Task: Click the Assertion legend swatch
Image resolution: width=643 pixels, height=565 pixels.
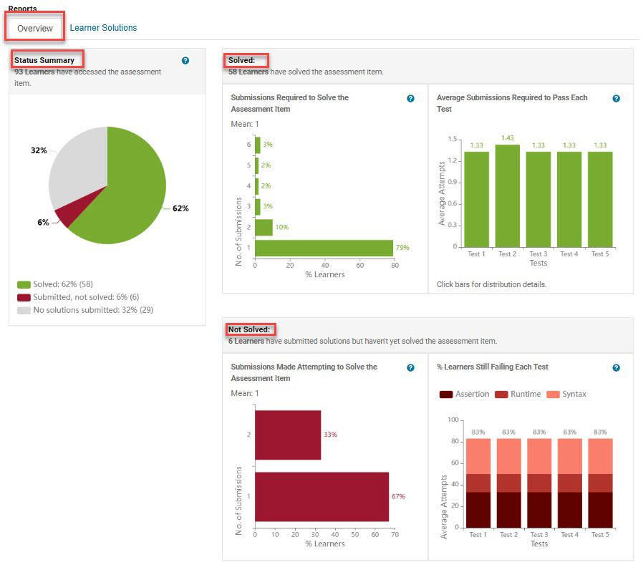Action: click(x=446, y=395)
